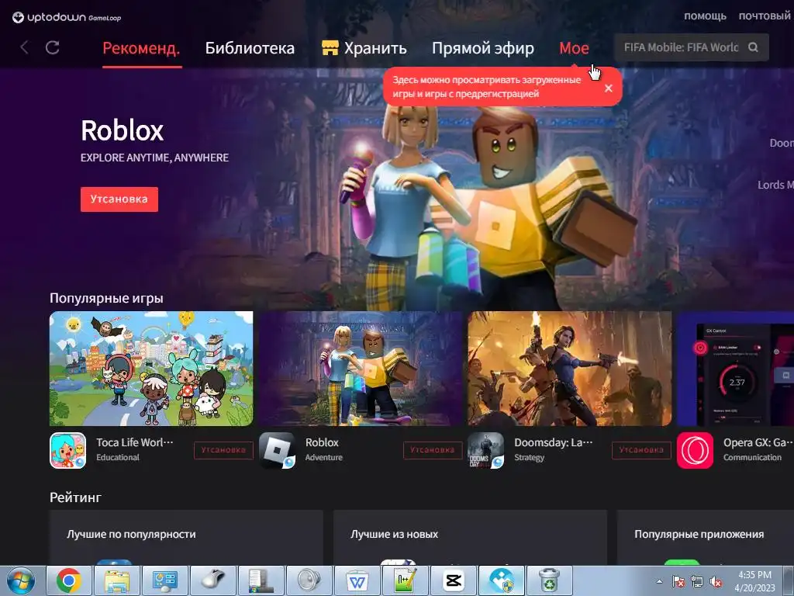Install Roblox from the banner button
Viewport: 794px width, 596px height.
(119, 199)
